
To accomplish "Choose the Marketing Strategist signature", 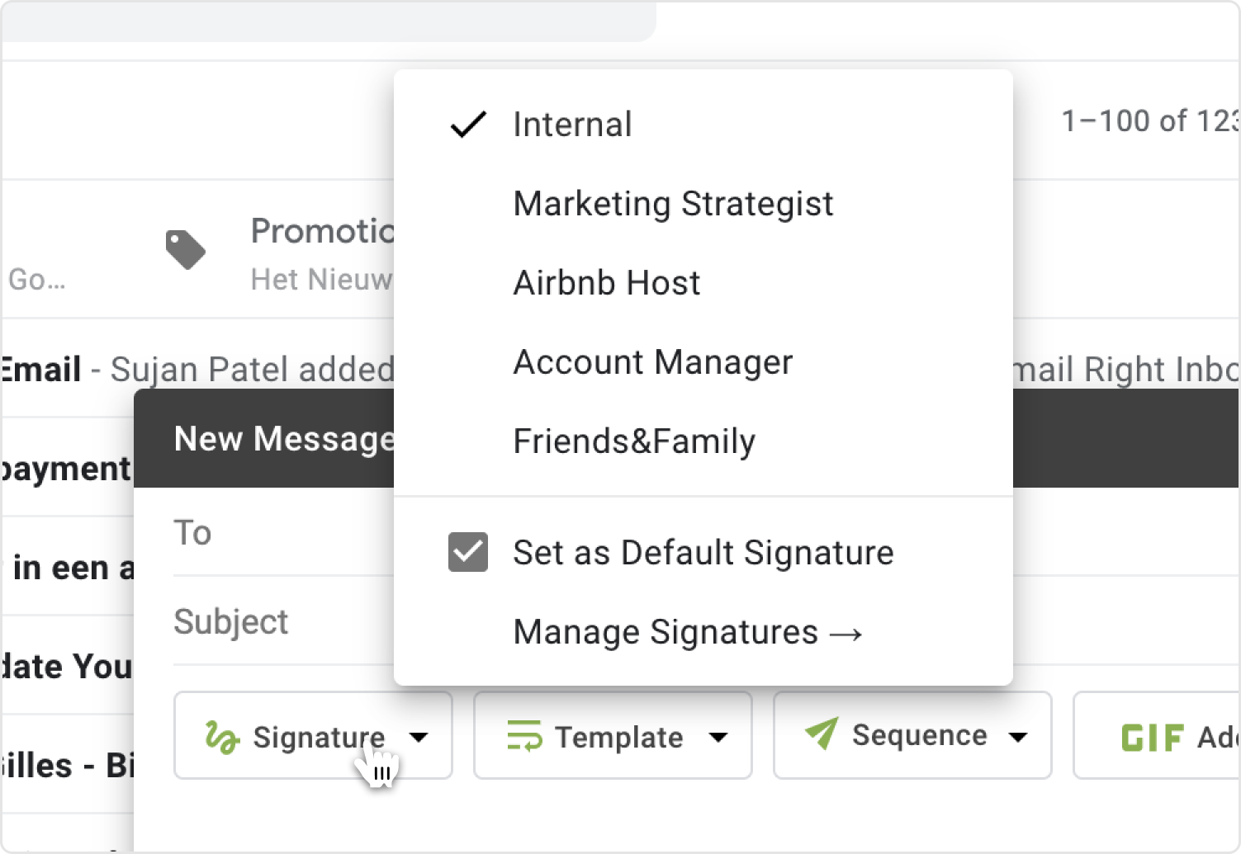I will pyautogui.click(x=673, y=204).
